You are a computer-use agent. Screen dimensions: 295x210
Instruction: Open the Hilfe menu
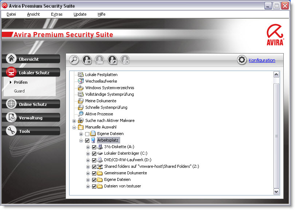tap(101, 14)
